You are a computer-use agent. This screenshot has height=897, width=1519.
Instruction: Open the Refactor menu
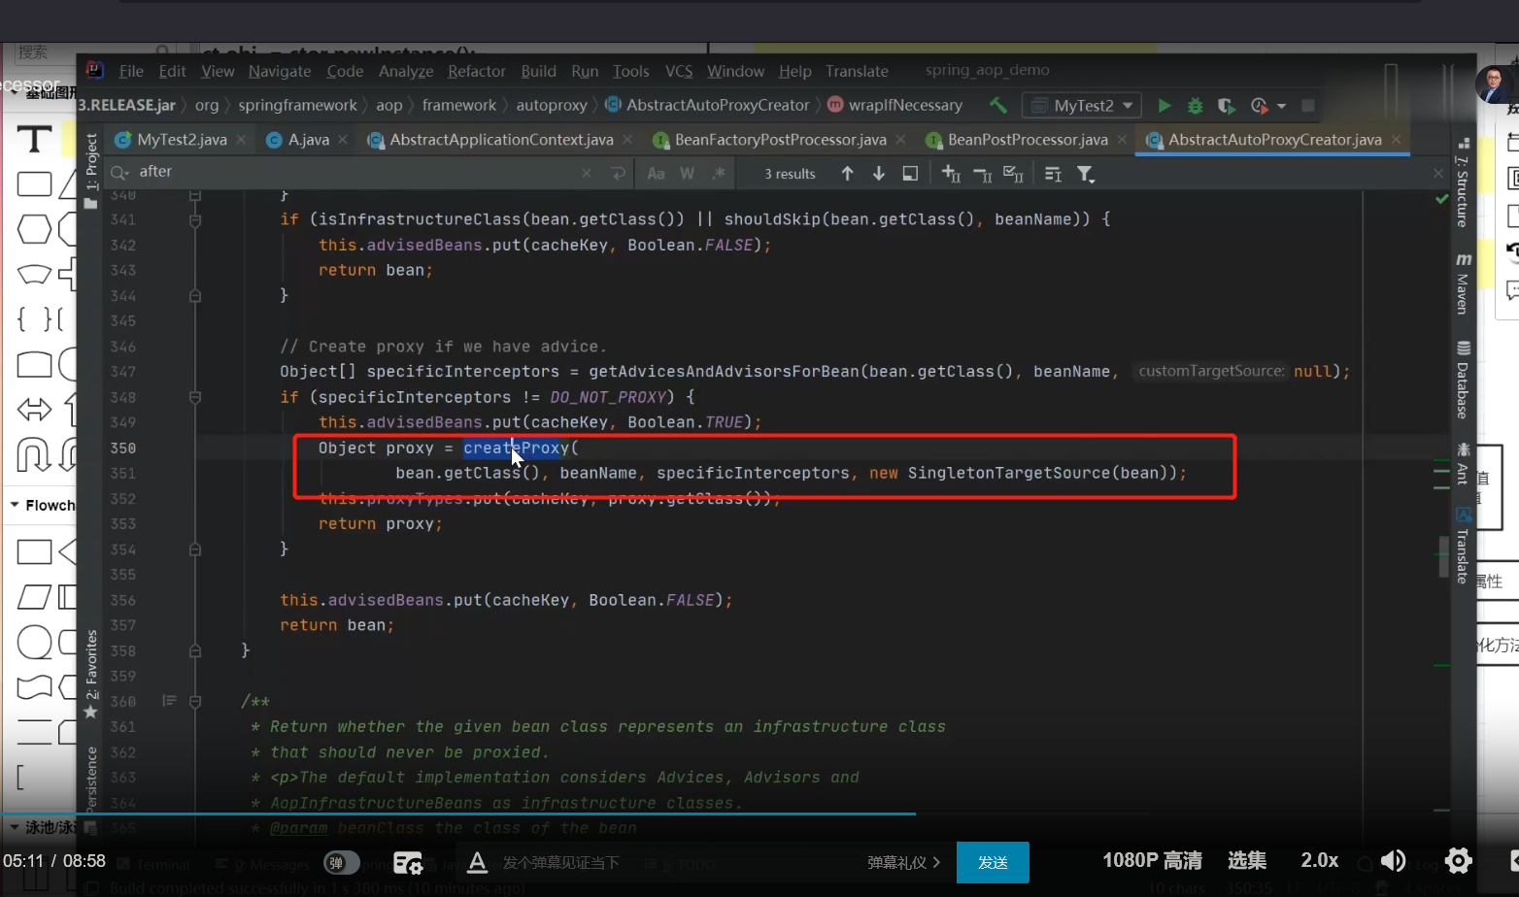click(x=476, y=71)
